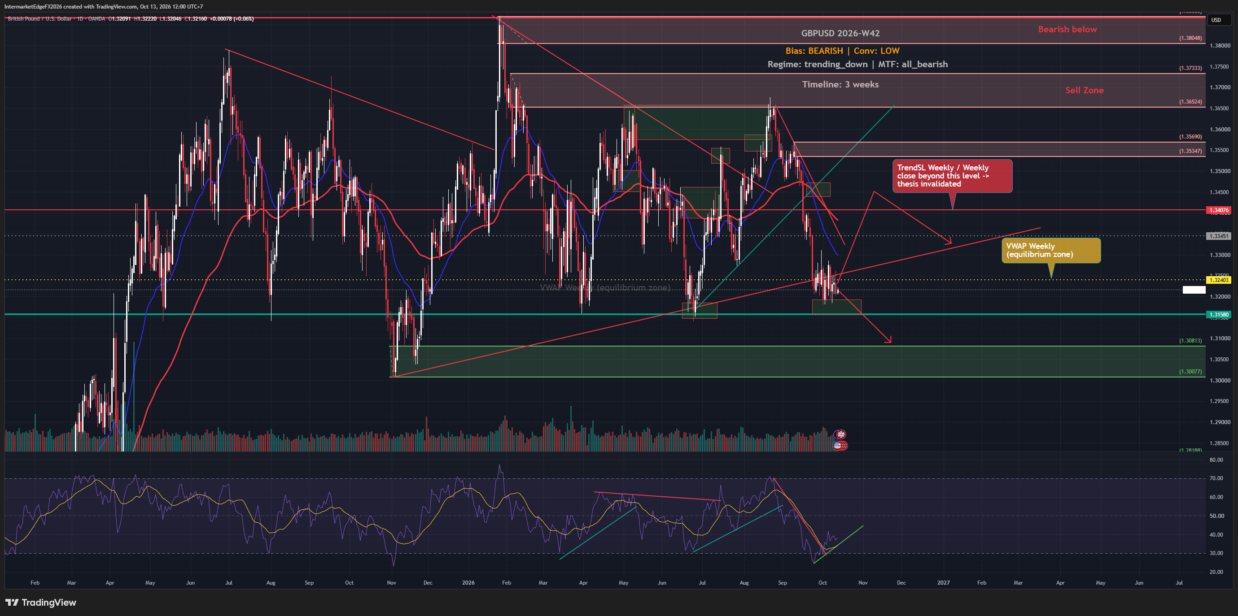
Task: Click the (1.38048) zone level label
Action: coord(1190,38)
